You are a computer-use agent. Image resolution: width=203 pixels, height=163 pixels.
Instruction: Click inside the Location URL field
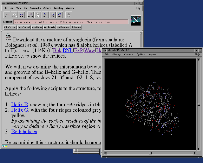(x=70, y=22)
